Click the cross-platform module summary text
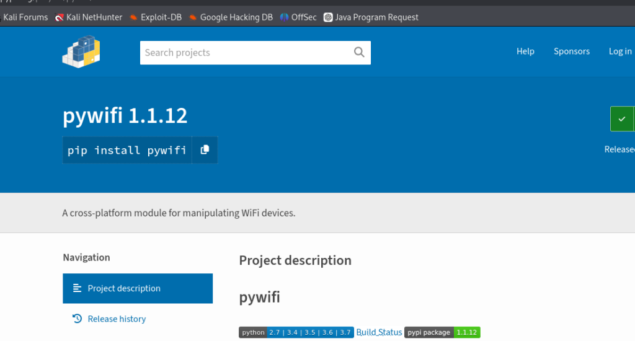Screen dimensions: 635x341 (179, 213)
